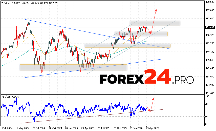Click the 131.435 price axis label
This screenshot has width=216, height=131.
click(x=210, y=93)
